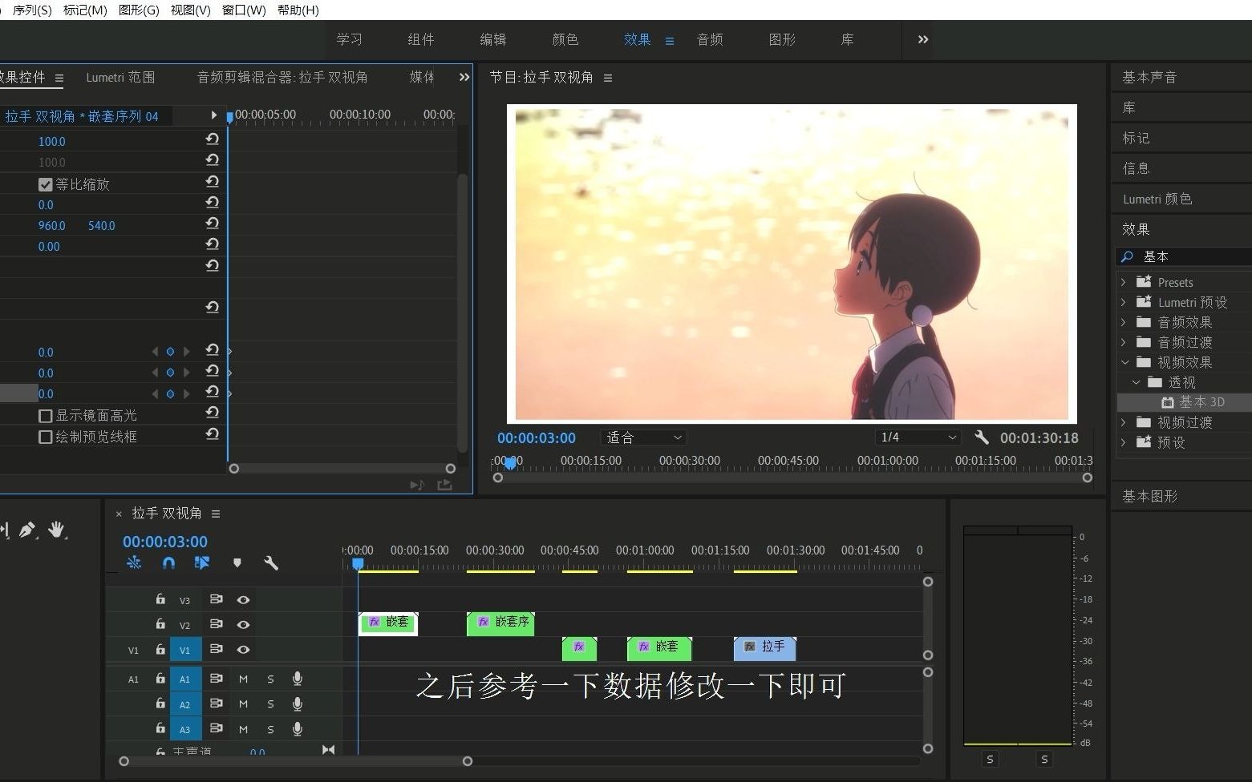Toggle A2 track lock
This screenshot has height=782, width=1252.
coord(160,703)
